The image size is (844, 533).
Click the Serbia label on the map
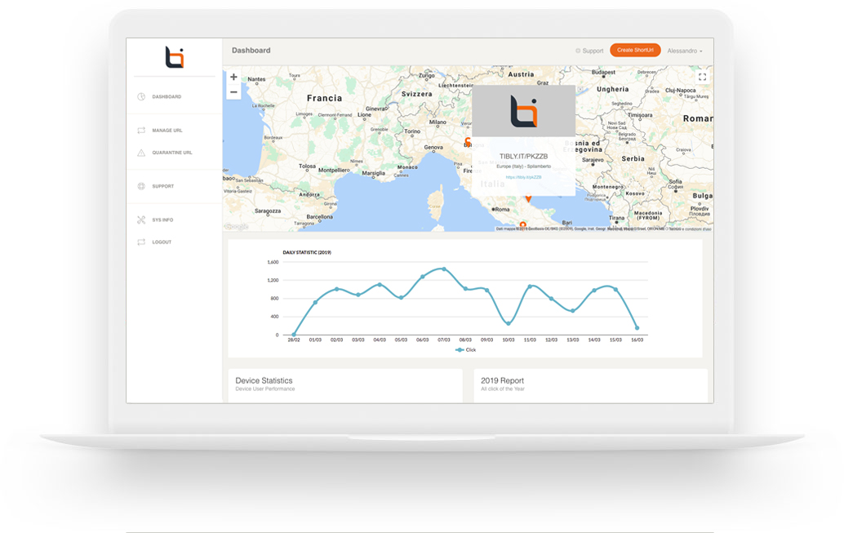(x=633, y=159)
